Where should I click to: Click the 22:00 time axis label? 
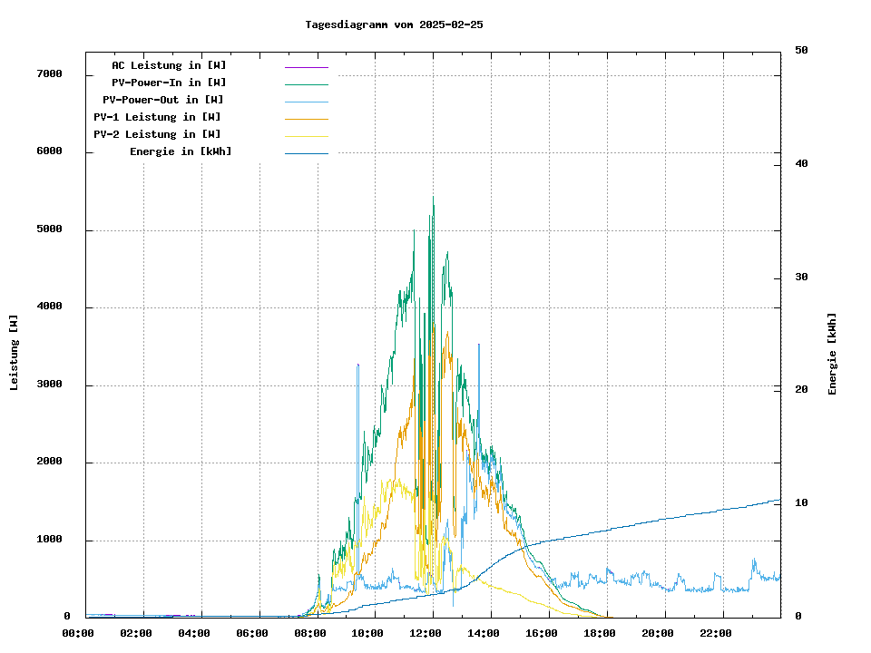point(716,633)
